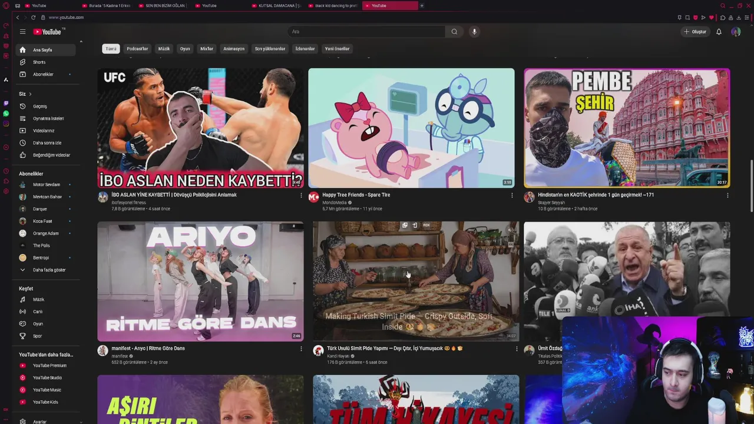Viewport: 754px width, 424px height.
Task: Play the Pembe Şehir video thumbnail
Action: pos(627,128)
